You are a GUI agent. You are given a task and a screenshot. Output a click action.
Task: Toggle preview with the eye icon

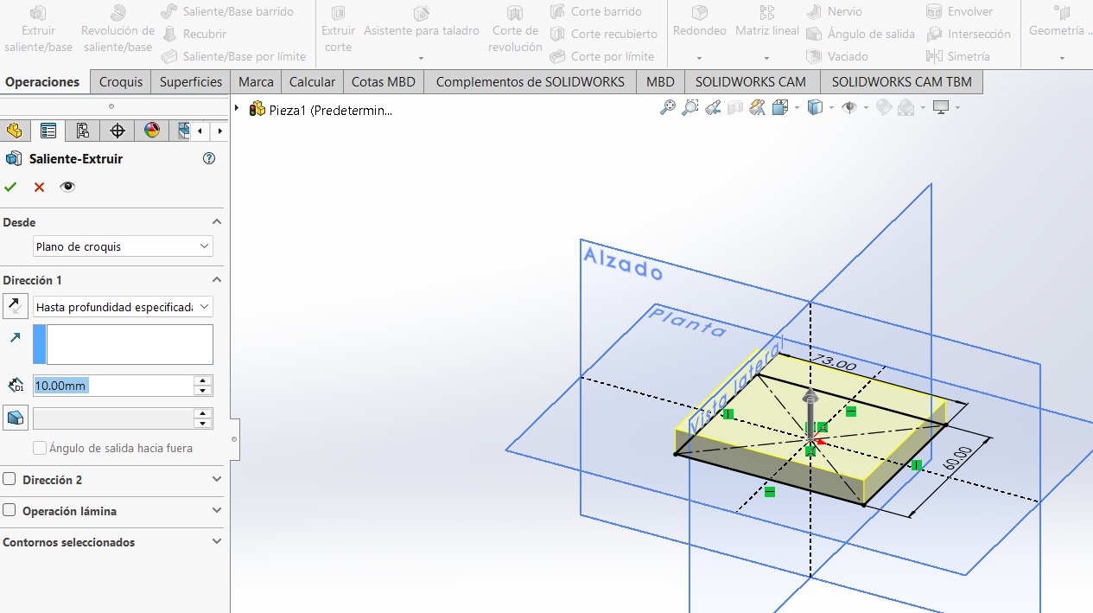(67, 186)
